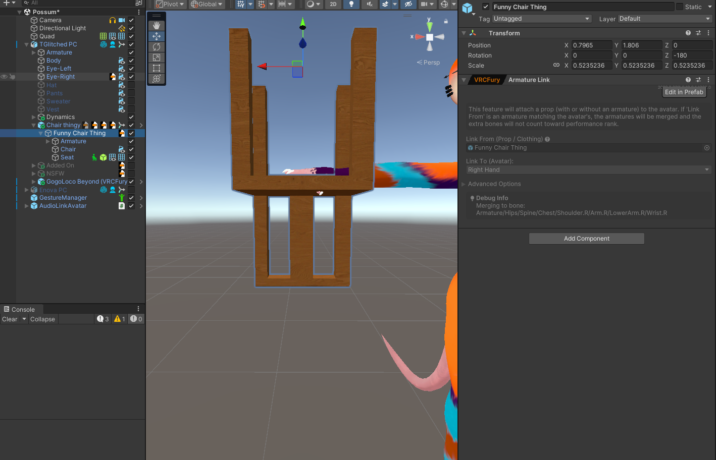Click the scene view lock icon
716x460 pixels.
point(446,21)
